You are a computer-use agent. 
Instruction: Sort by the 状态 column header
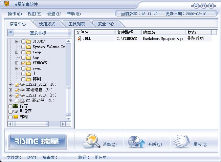pyautogui.click(x=199, y=32)
